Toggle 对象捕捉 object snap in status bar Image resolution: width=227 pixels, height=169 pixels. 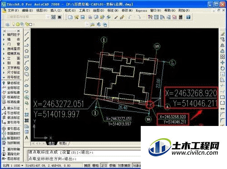(124, 166)
